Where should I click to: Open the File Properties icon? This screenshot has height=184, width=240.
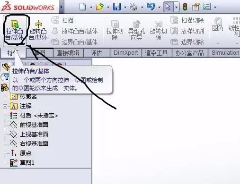pos(196,7)
